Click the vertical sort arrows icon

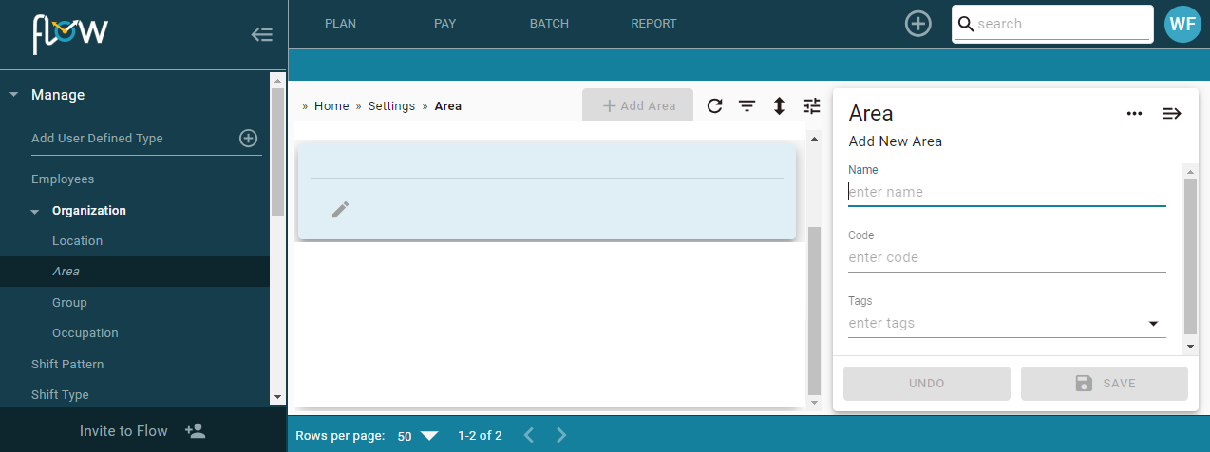(779, 106)
